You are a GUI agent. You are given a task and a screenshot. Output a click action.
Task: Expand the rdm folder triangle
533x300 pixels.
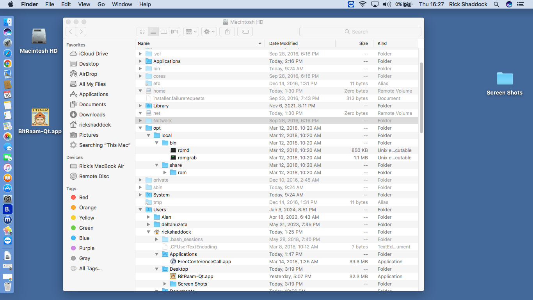[165, 173]
